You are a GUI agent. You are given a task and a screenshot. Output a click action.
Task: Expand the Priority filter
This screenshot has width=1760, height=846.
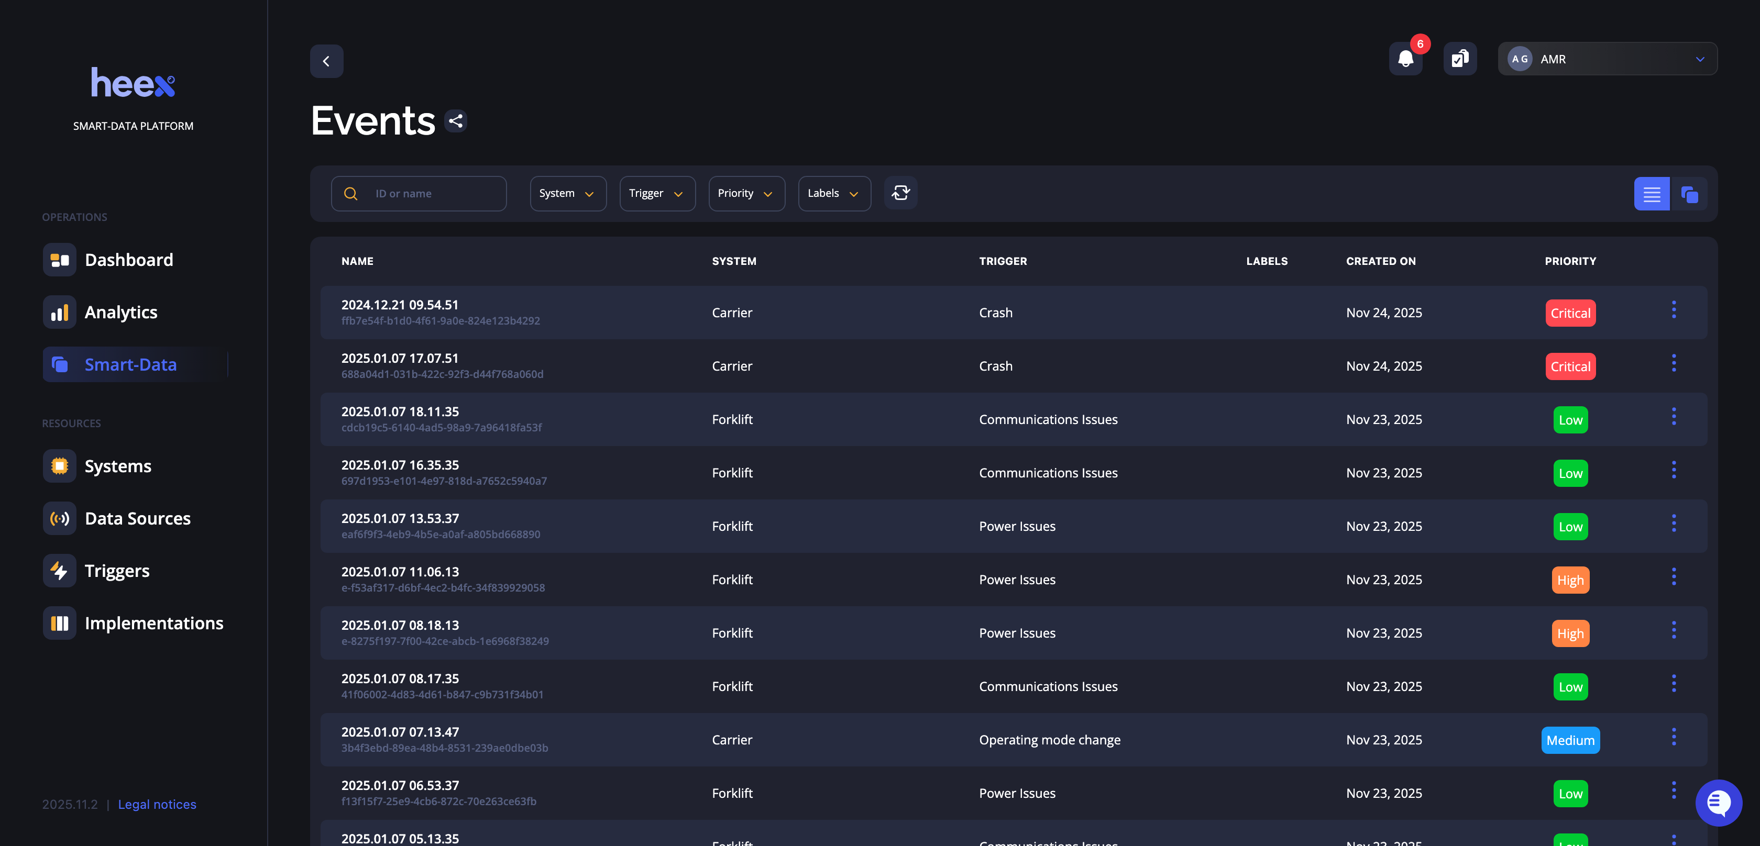coord(746,193)
